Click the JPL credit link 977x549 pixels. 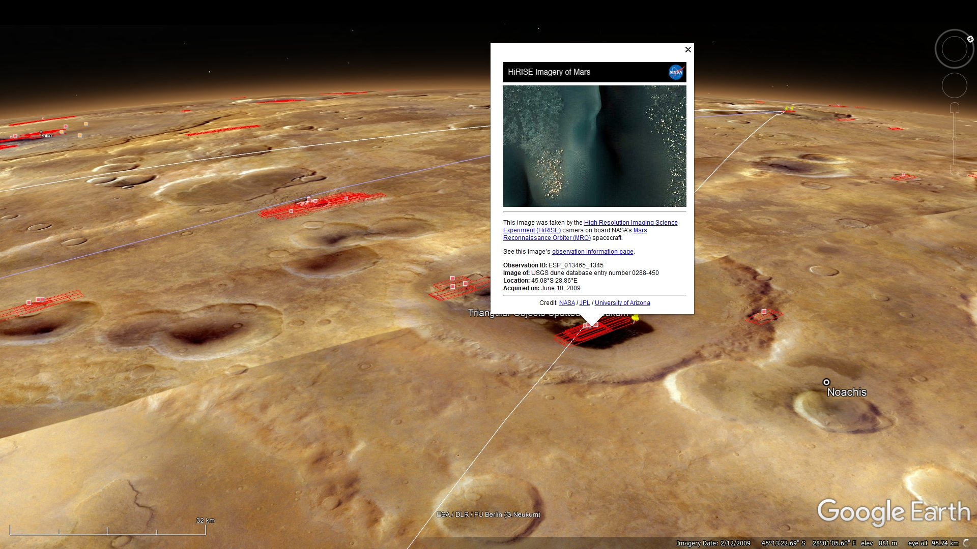(x=584, y=303)
